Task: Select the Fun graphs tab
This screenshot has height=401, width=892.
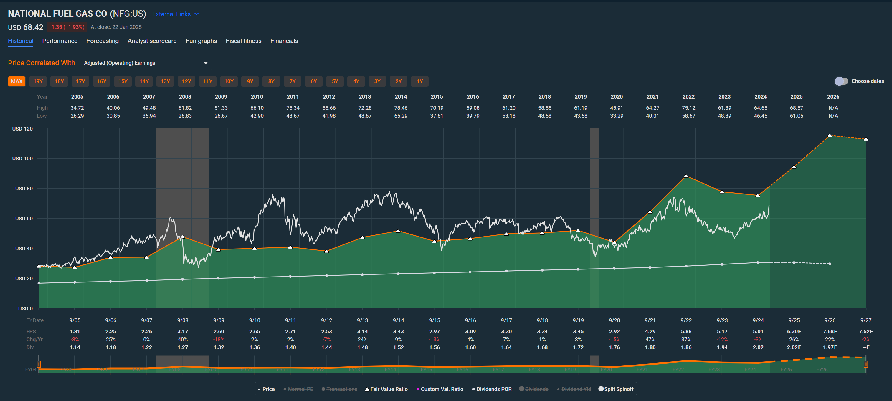Action: (x=201, y=41)
